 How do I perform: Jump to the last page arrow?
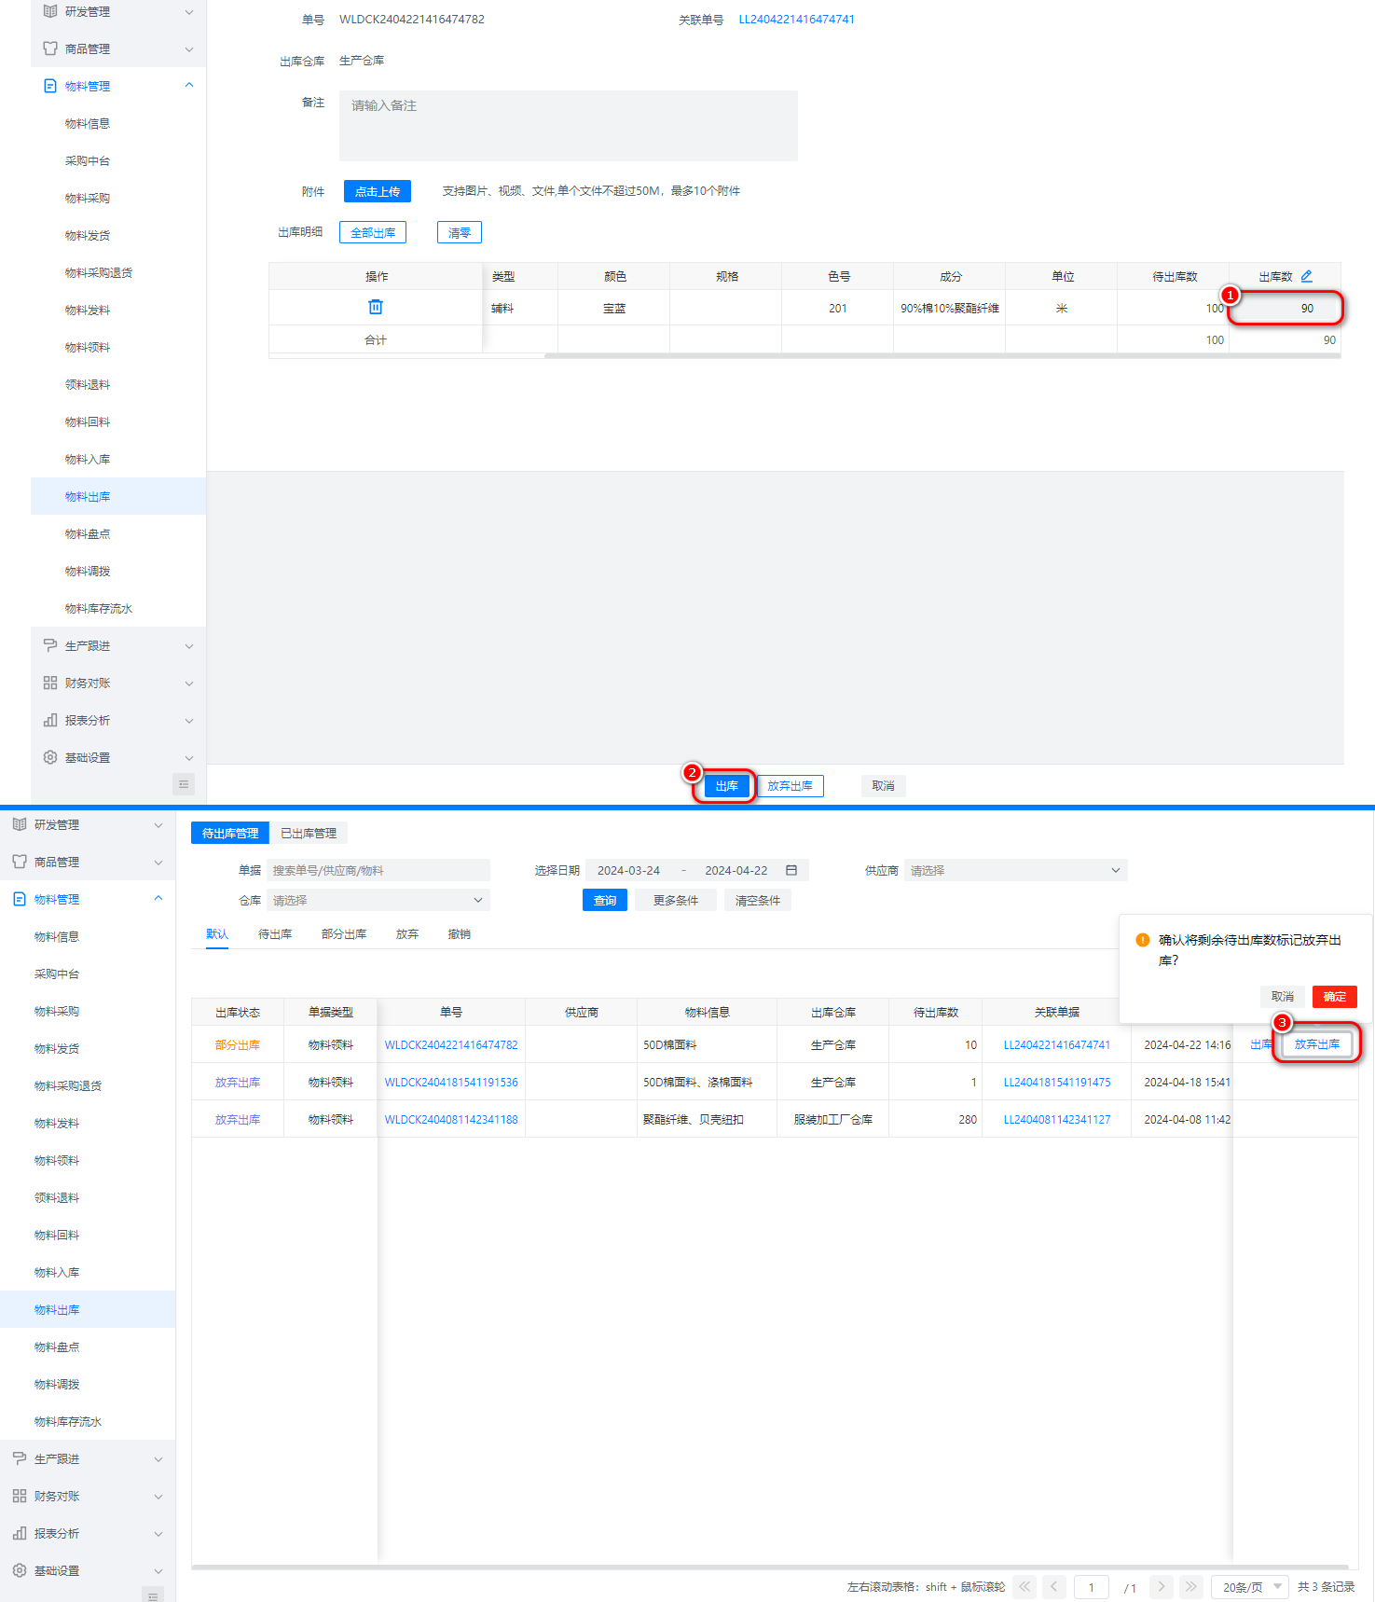point(1190,1586)
